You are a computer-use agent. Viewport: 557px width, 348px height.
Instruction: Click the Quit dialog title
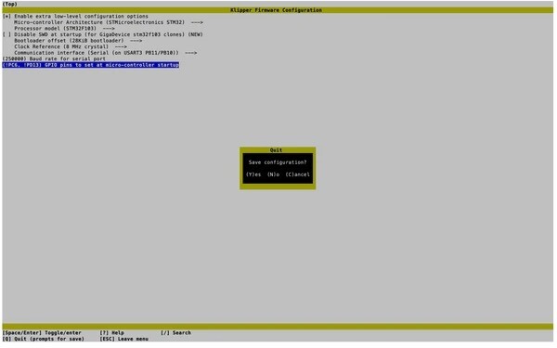276,150
